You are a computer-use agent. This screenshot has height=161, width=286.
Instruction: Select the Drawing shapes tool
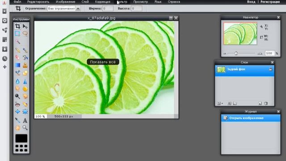tap(25, 73)
